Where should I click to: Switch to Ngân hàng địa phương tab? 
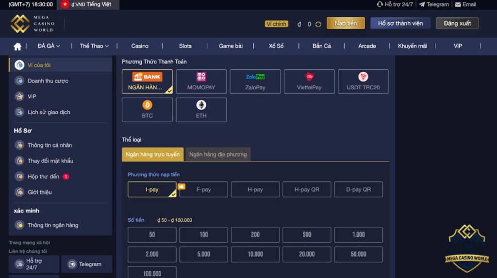[218, 154]
